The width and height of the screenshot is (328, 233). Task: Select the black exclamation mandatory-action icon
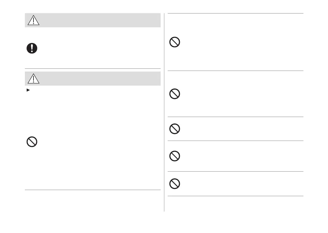point(32,48)
